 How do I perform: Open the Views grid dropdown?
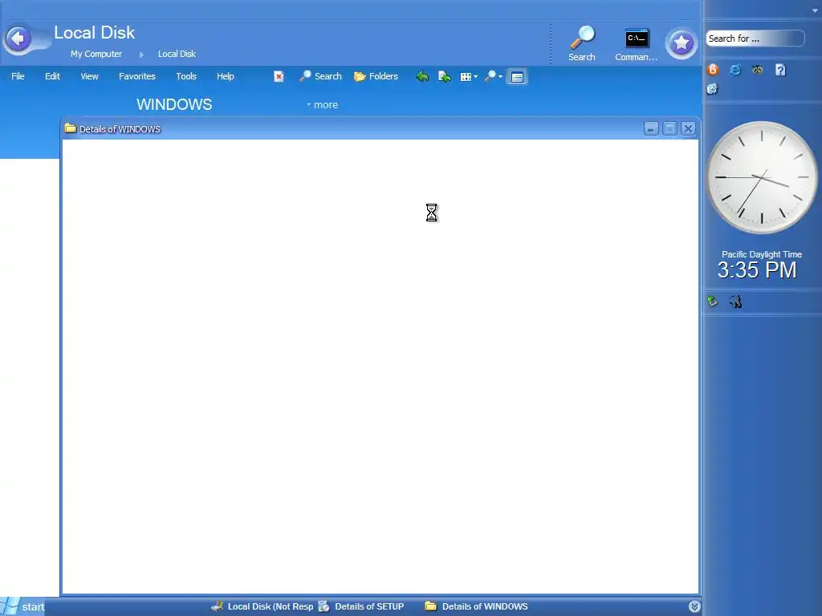click(469, 77)
